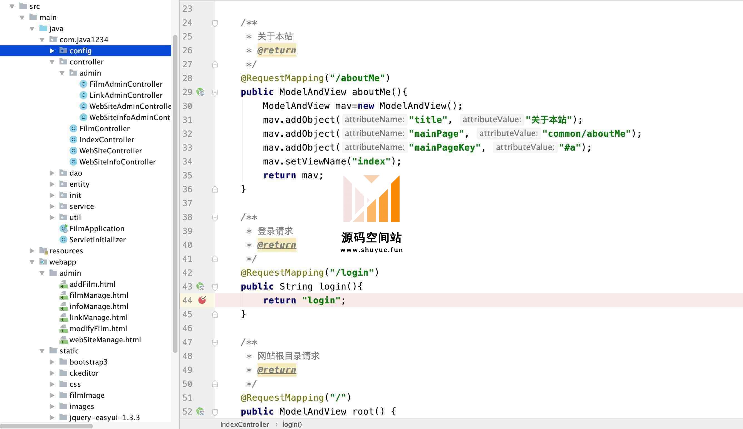This screenshot has width=743, height=429.
Task: Expand the init package
Action: click(x=52, y=195)
